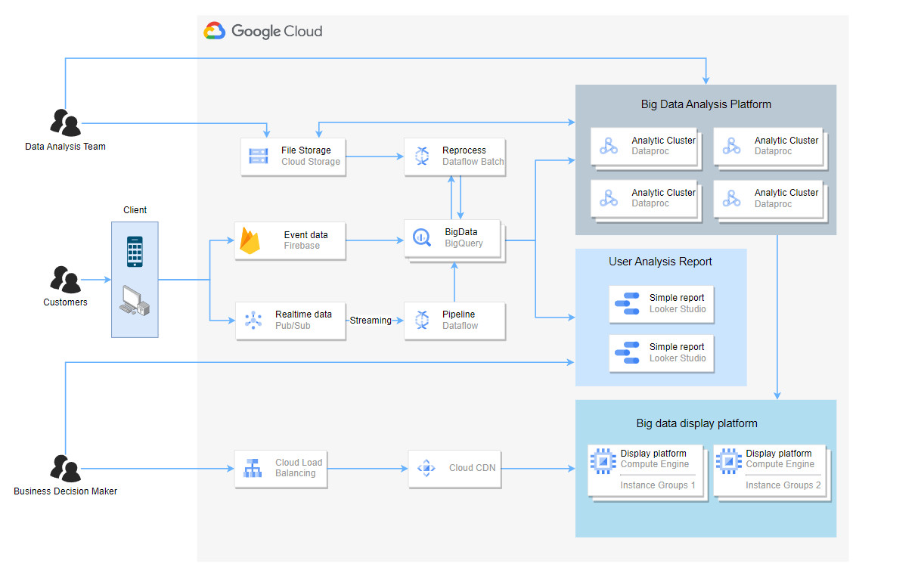This screenshot has height=567, width=918.
Task: Click the Cloud CDN icon
Action: point(426,468)
